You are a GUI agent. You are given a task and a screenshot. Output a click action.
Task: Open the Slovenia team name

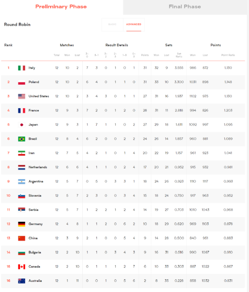(x=35, y=196)
